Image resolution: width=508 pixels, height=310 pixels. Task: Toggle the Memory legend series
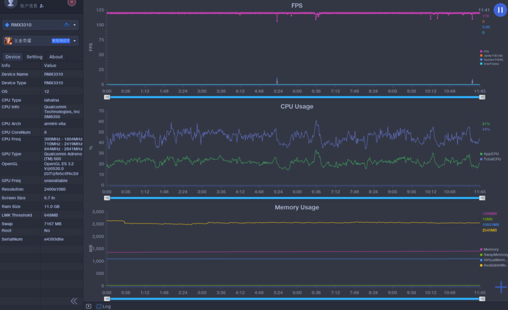[489, 250]
